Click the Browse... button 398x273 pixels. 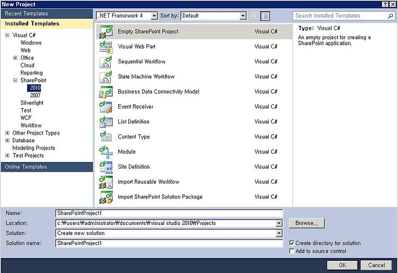[x=307, y=223]
